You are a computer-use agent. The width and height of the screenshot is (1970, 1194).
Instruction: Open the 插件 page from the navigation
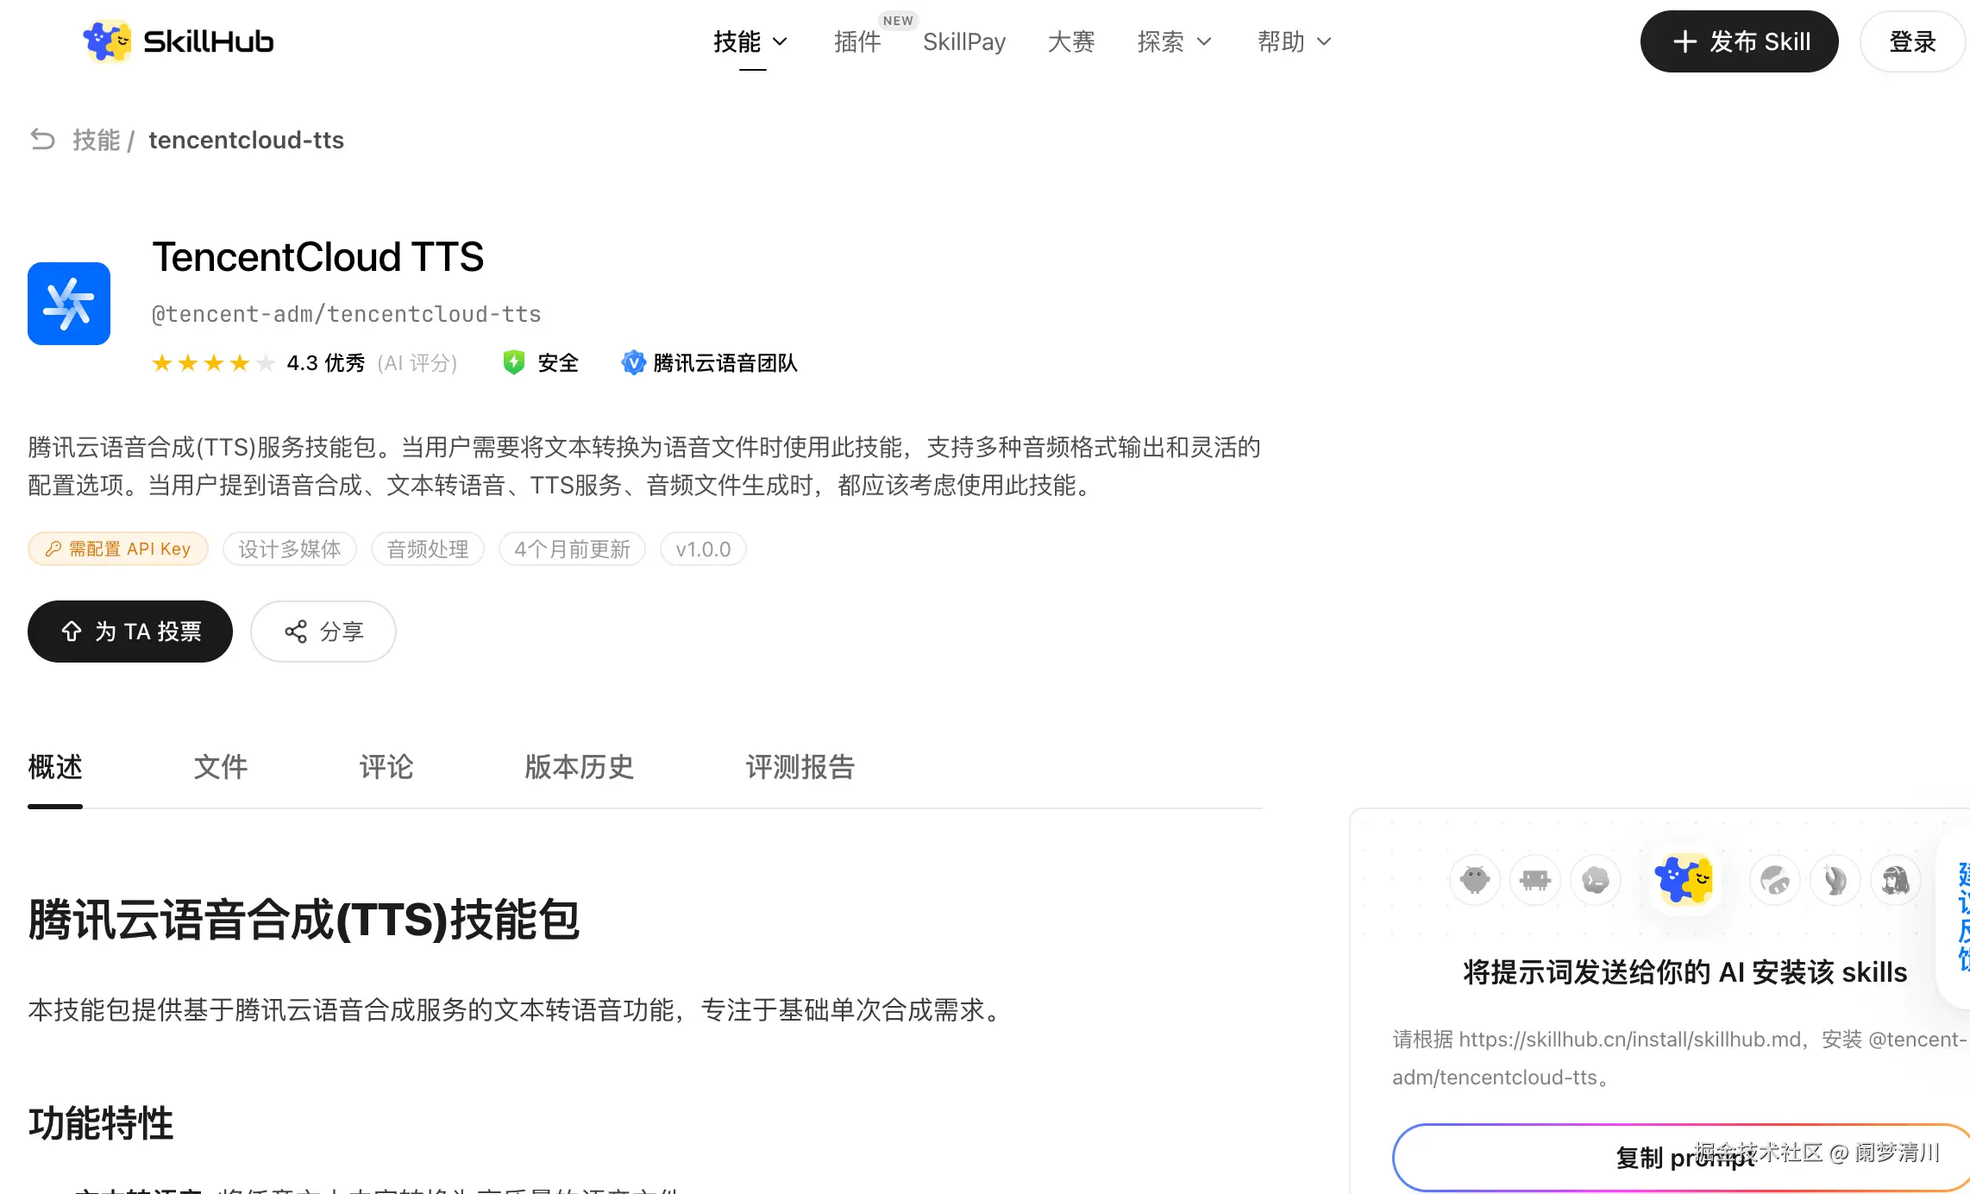tap(857, 41)
